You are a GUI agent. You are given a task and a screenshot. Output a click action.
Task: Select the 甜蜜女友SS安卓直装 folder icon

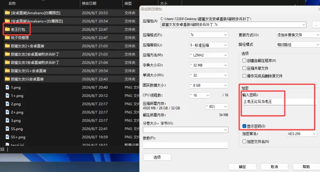pyautogui.click(x=7, y=79)
